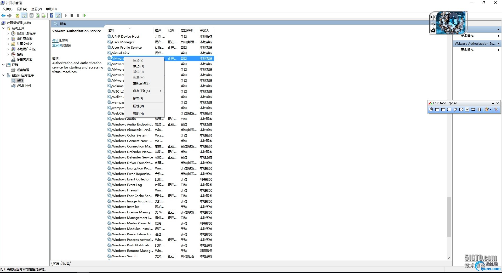Screen dimensions: 502x273
Task: Open 属性(R) from the context menu
Action: pos(144,106)
